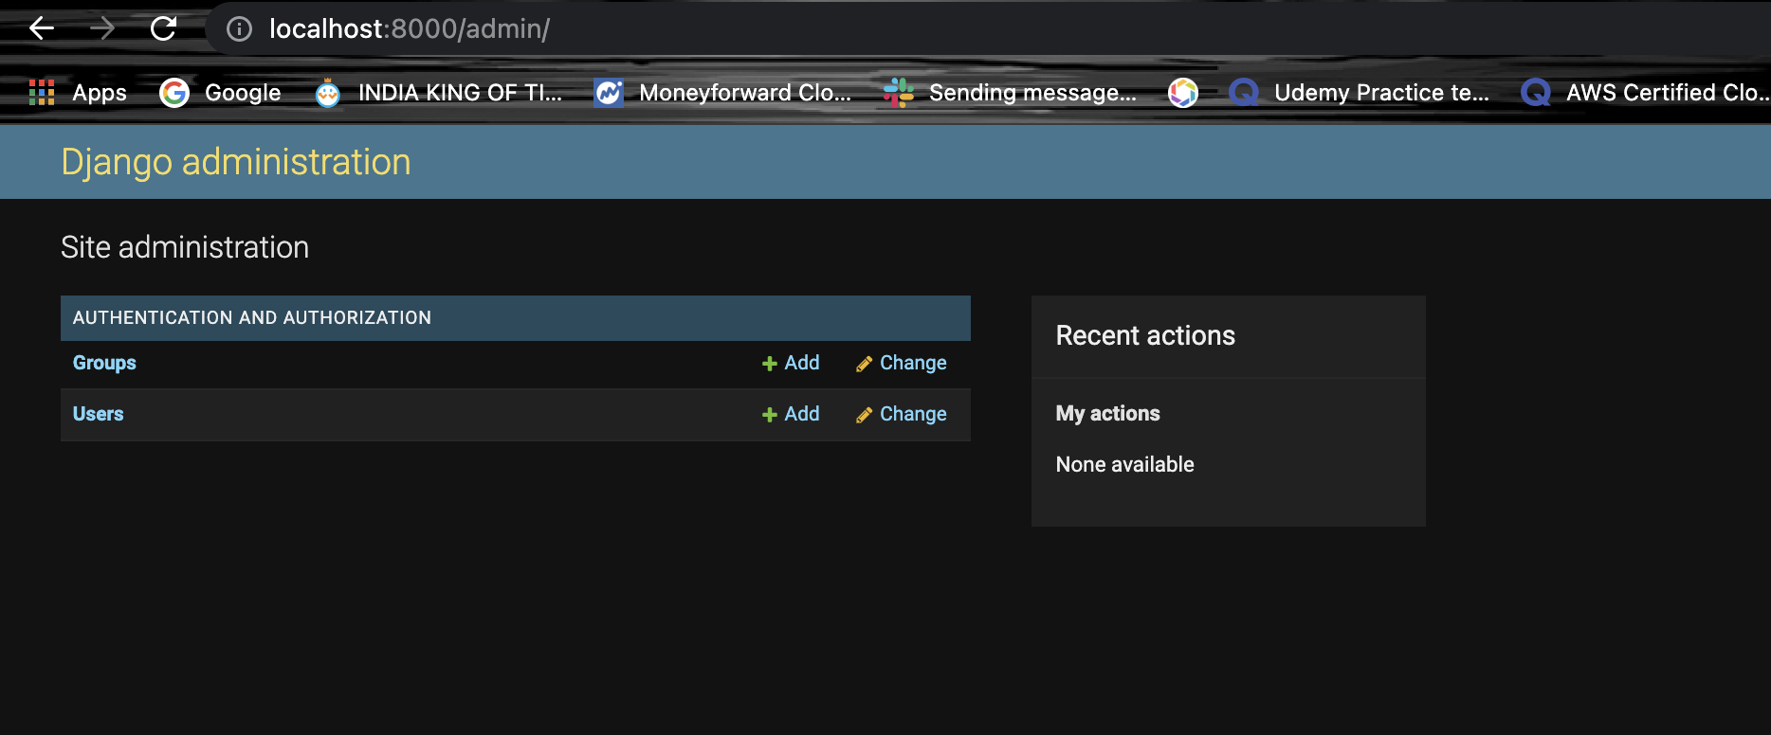
Task: Open the INDIA KING OF TI... bookmark
Action: [x=438, y=93]
